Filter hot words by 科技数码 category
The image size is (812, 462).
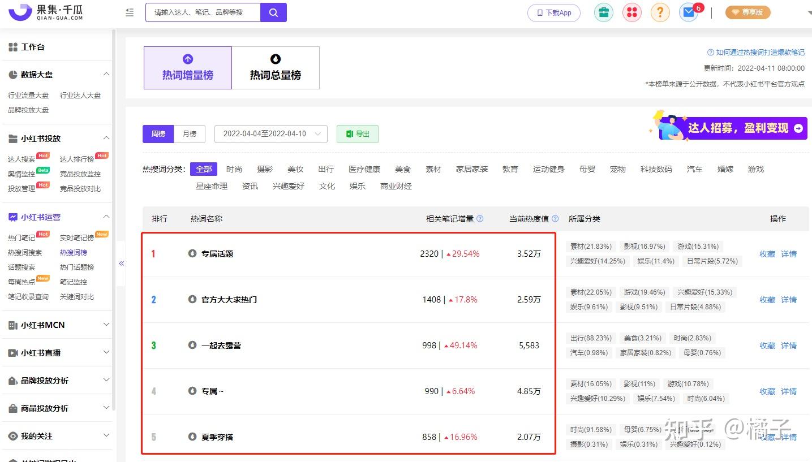point(656,169)
